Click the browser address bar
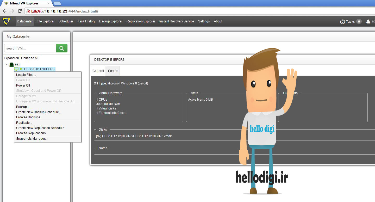This screenshot has height=202, width=375. coord(199,11)
